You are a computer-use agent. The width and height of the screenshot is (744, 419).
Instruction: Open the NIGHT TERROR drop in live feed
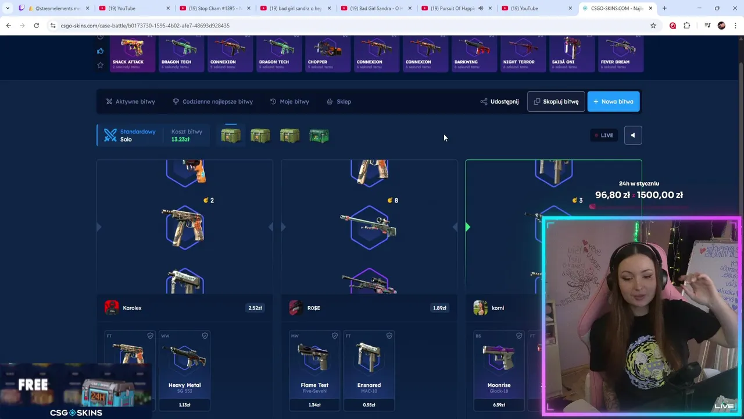pos(523,54)
